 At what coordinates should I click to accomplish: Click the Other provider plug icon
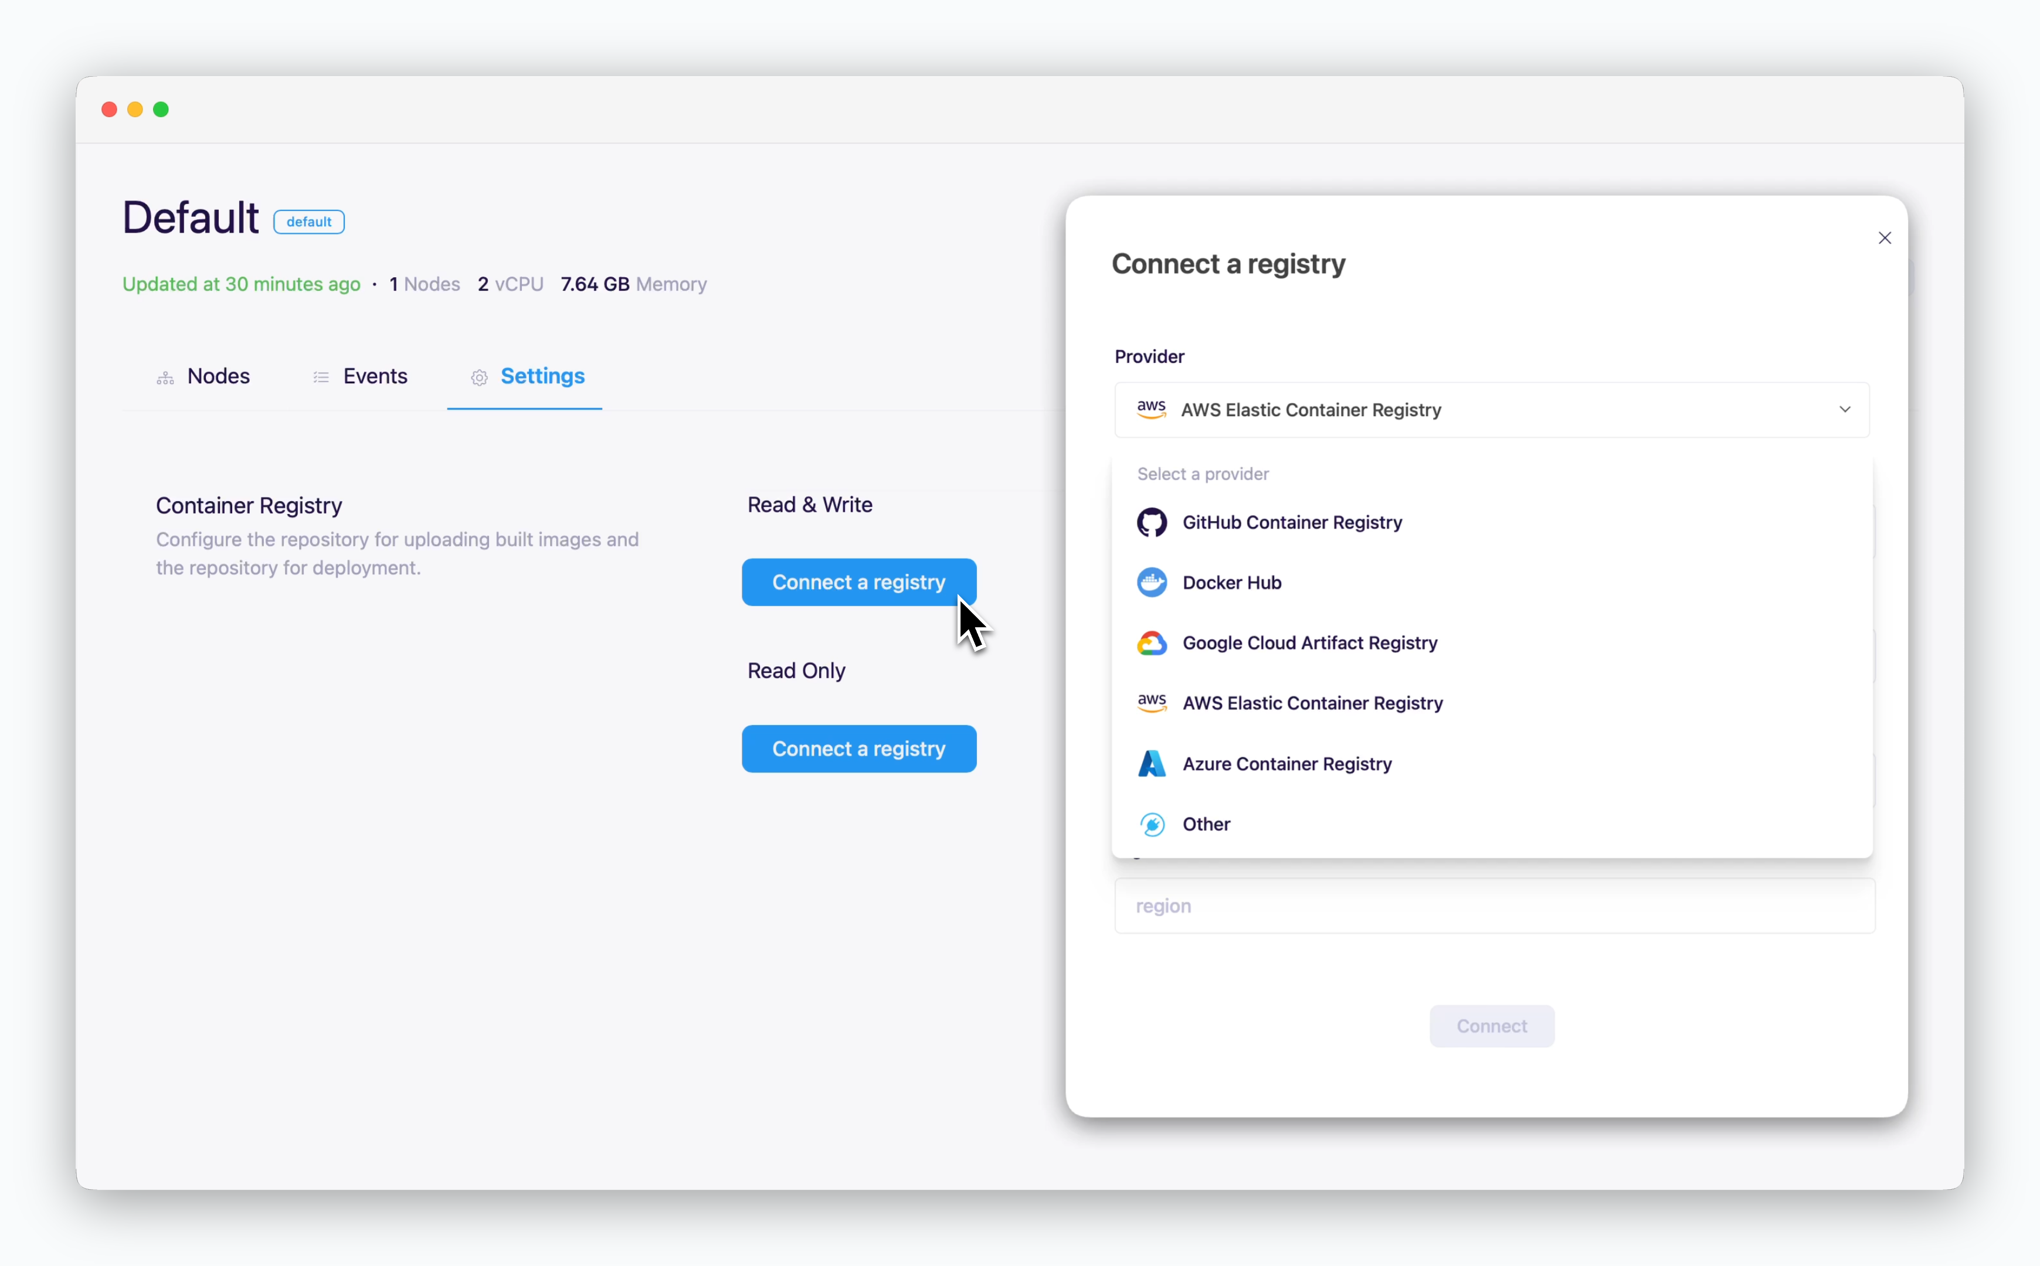tap(1152, 824)
